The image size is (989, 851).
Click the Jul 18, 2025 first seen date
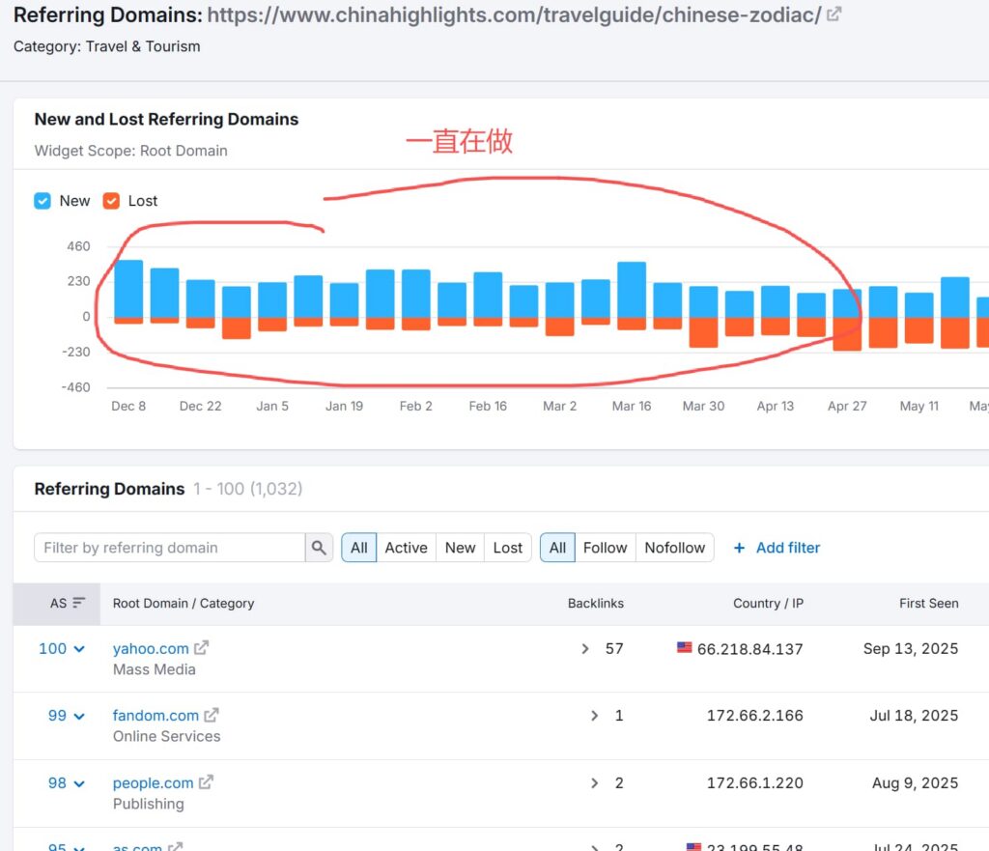point(914,716)
